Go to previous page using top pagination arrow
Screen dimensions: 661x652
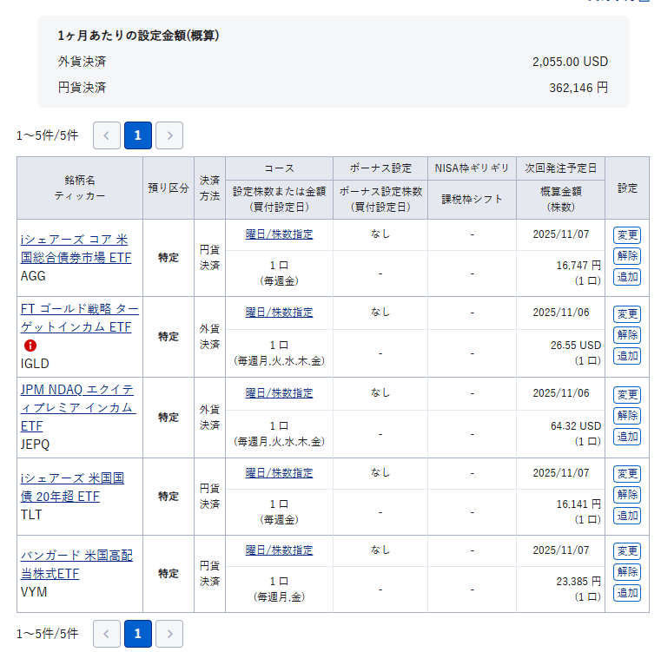coord(107,135)
